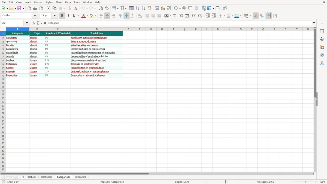Image resolution: width=327 pixels, height=184 pixels.
Task: Switch to the Dashboard sheet tab
Action: pos(47,177)
